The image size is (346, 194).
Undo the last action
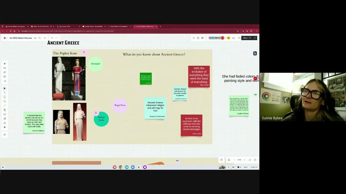[52, 38]
